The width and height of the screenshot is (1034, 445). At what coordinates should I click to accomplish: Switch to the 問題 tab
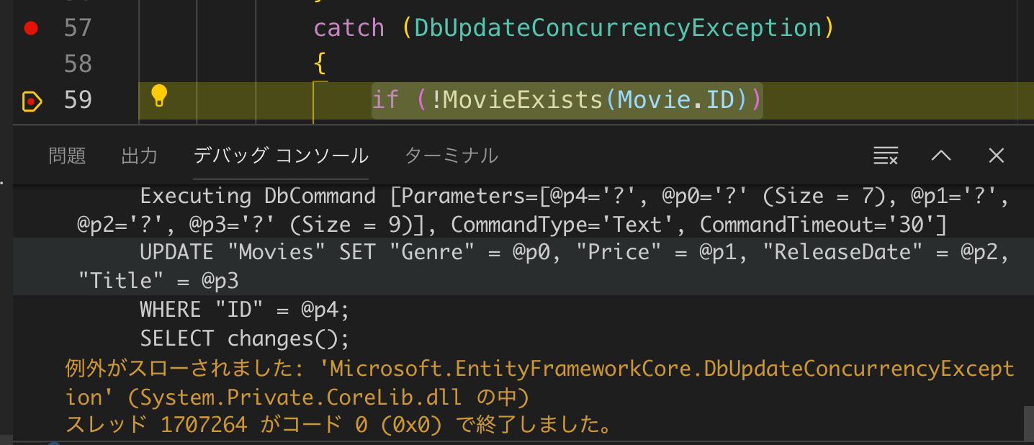click(66, 156)
